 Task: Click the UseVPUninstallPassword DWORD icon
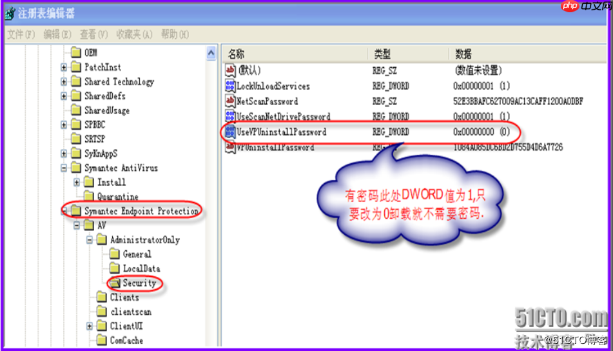click(230, 132)
